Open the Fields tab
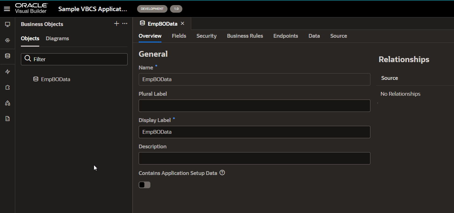This screenshot has width=454, height=213. (179, 36)
